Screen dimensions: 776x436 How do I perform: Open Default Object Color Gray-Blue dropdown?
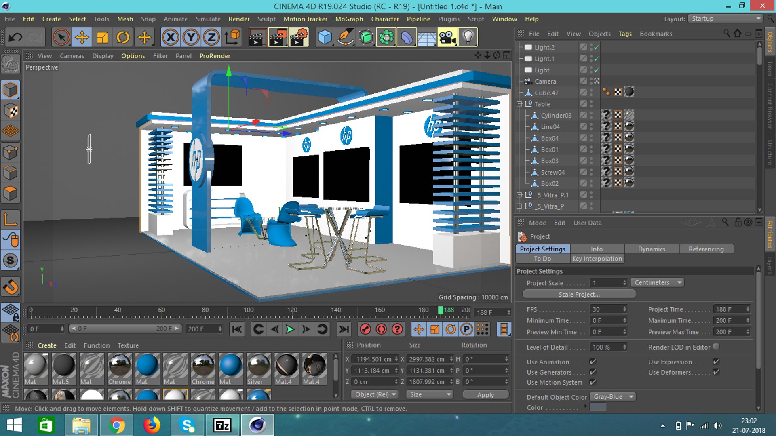click(x=613, y=397)
